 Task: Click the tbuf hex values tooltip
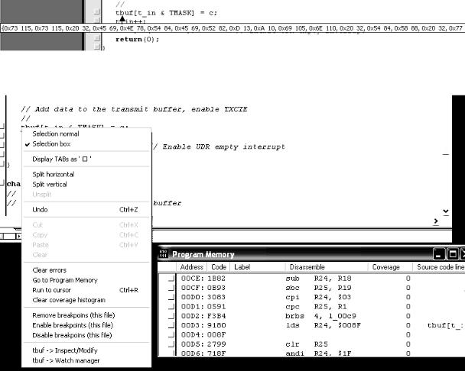pyautogui.click(x=232, y=28)
